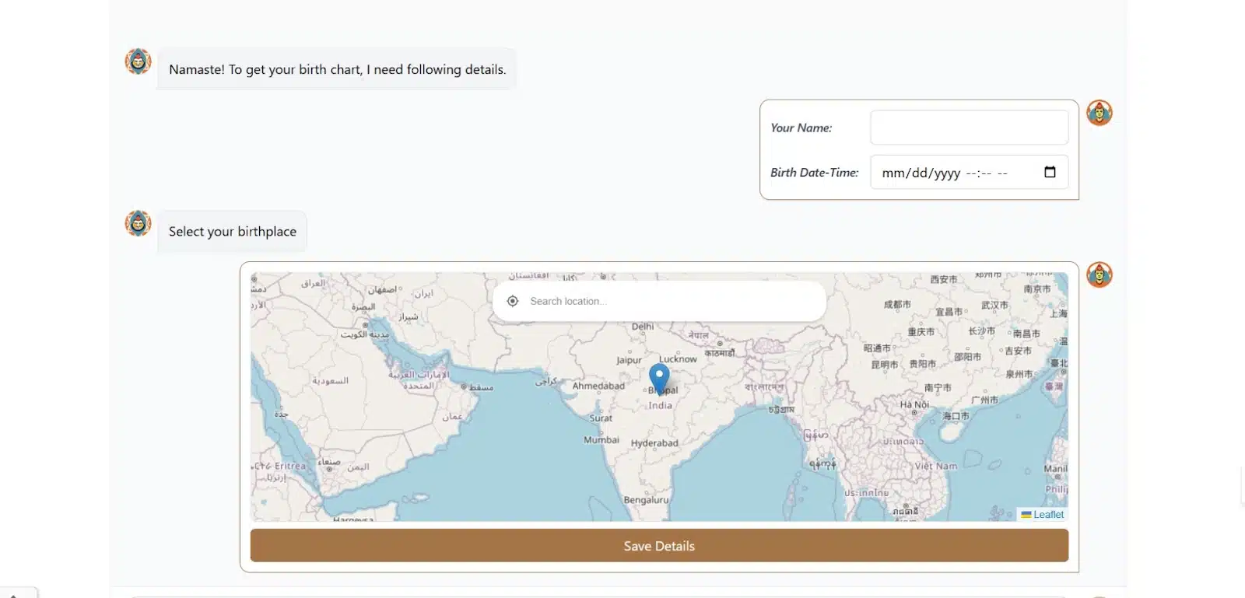Open the Leaflet attribution link

tap(1048, 515)
